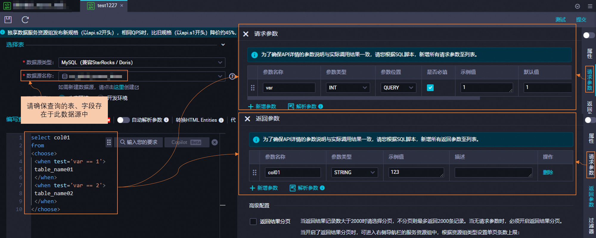Click info icon next to 转换HTML Entities

(221, 120)
